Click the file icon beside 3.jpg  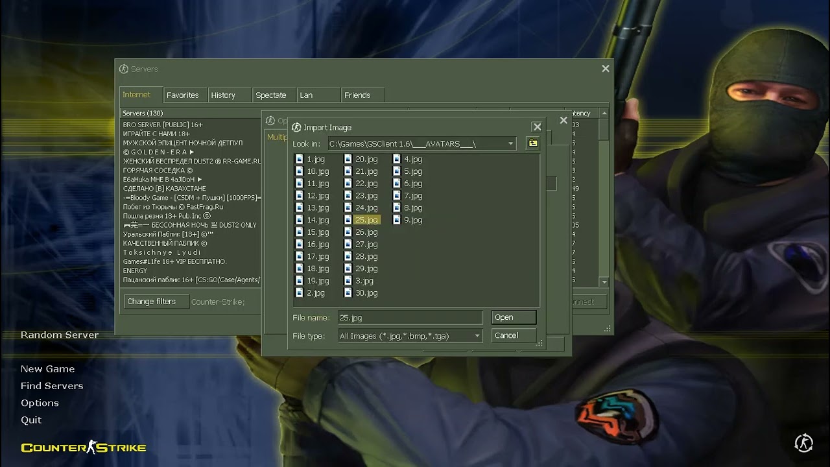(x=348, y=281)
